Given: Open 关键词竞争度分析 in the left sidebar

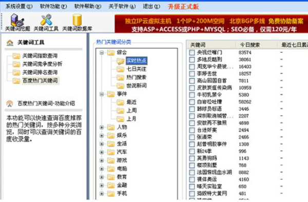Looking at the screenshot, I should pos(42,64).
